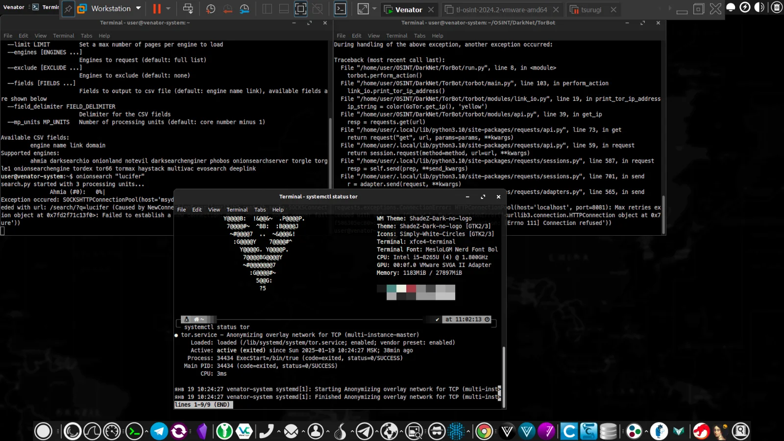This screenshot has height=441, width=784.
Task: Open Edit menu in left terminal window
Action: pos(24,36)
